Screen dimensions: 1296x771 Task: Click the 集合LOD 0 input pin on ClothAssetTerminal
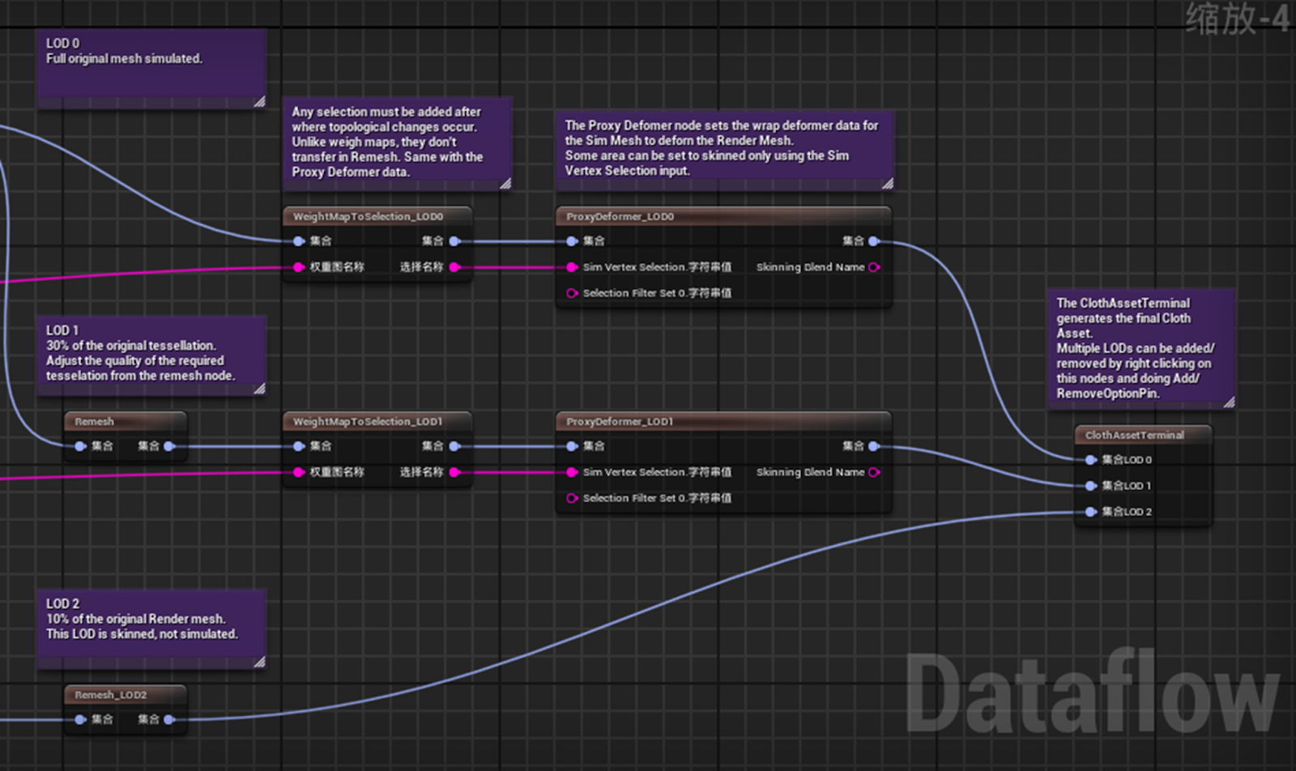(1090, 459)
